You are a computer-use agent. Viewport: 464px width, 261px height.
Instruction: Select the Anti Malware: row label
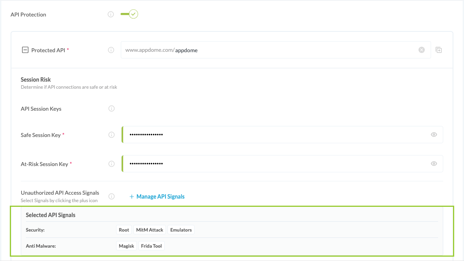click(x=41, y=246)
